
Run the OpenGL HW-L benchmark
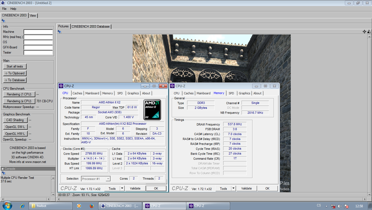(15, 134)
